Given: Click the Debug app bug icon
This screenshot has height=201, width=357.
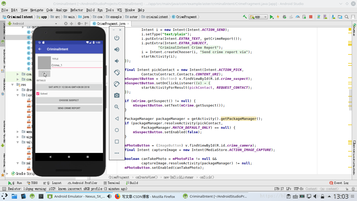Looking at the screenshot, I should pos(285,17).
